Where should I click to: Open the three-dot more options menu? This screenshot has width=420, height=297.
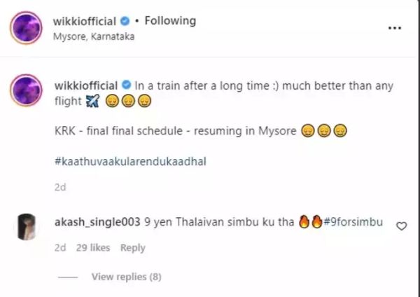(395, 27)
